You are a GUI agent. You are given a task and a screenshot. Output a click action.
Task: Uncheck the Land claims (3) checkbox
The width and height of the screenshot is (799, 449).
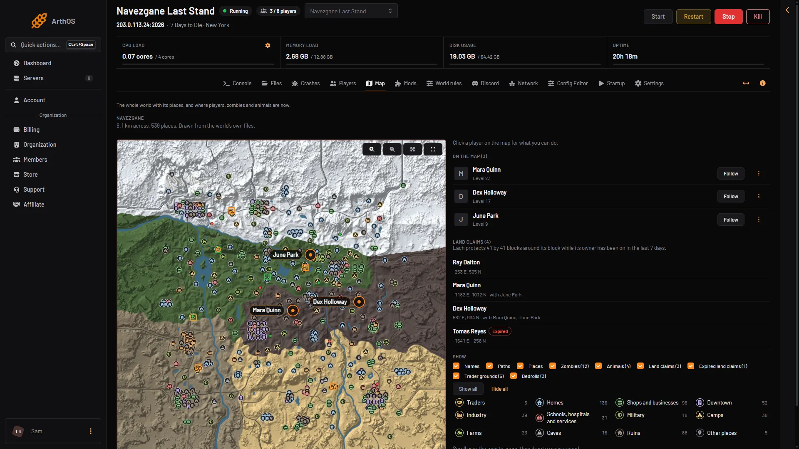pos(640,366)
